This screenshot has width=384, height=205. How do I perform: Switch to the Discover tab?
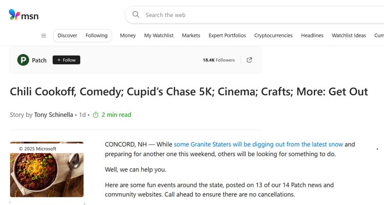pos(68,35)
